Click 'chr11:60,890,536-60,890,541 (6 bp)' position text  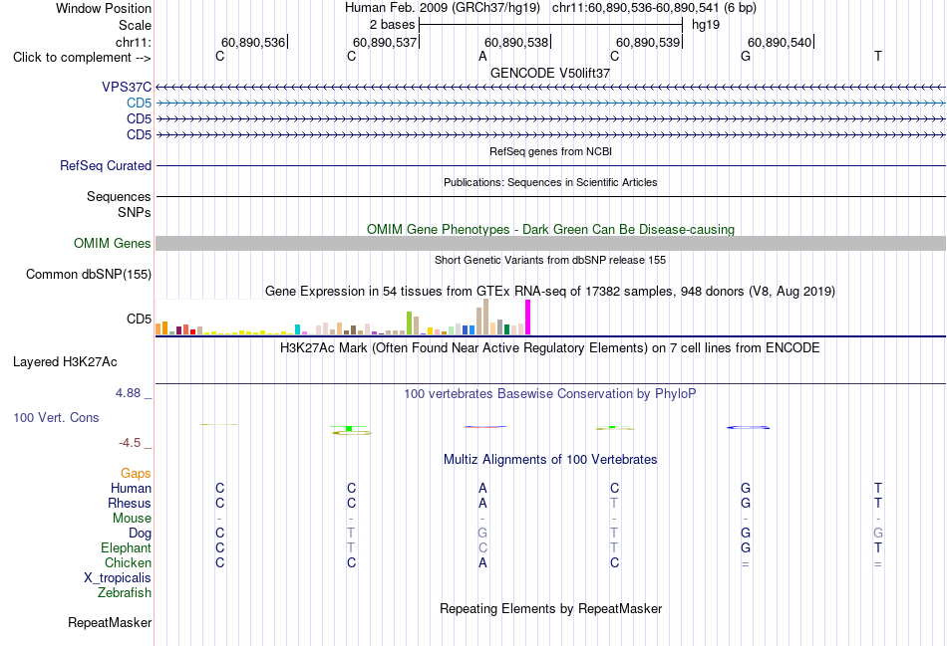point(654,8)
